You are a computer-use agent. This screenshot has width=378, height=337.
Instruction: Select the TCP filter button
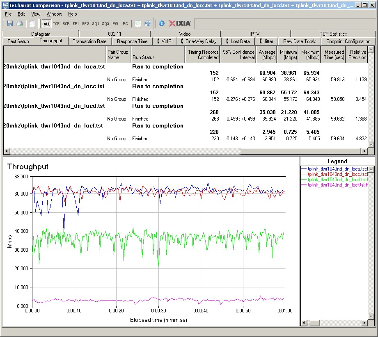56,24
